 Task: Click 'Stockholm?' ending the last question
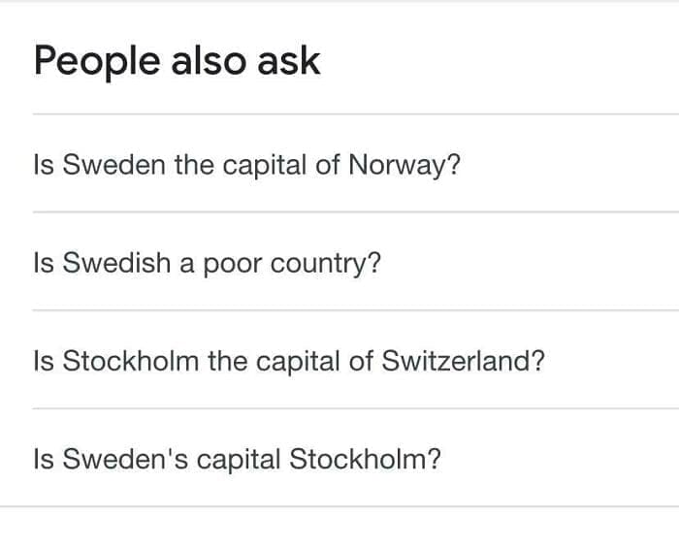click(x=366, y=458)
